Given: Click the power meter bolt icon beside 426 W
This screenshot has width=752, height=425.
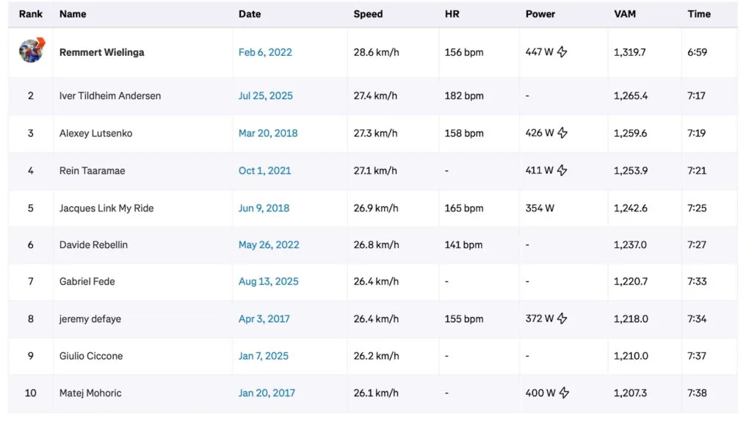Looking at the screenshot, I should point(563,133).
